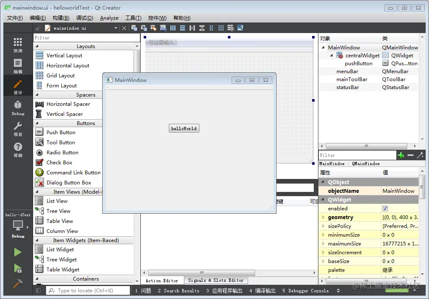Open property editor settings with the wrench icon
The image size is (429, 299).
(420, 156)
